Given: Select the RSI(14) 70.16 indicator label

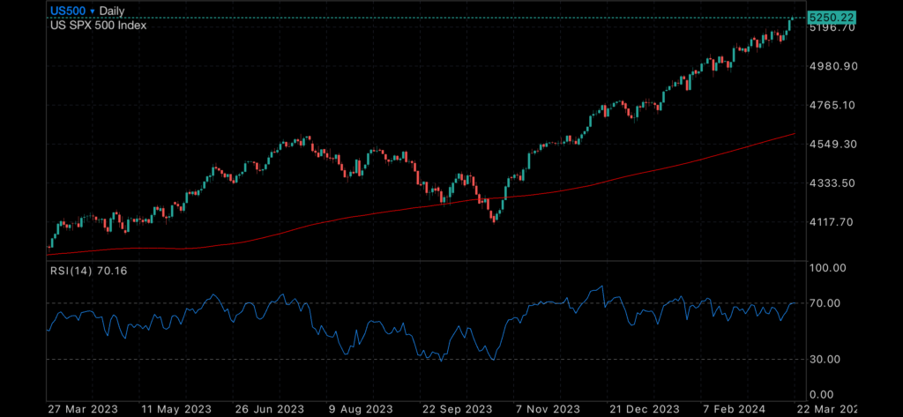Looking at the screenshot, I should click(88, 271).
